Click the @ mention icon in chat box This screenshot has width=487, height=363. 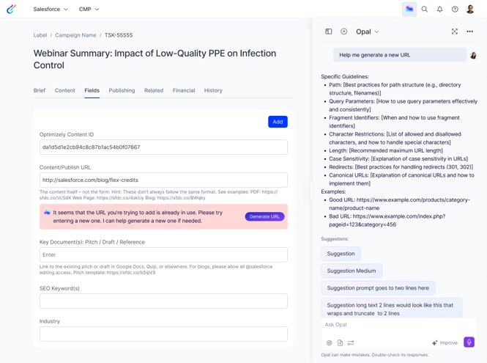point(330,342)
